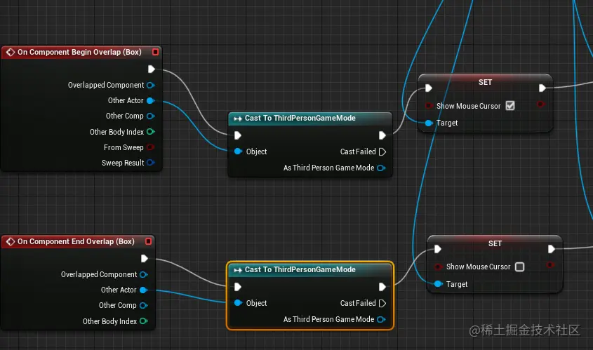
Task: Click the selected Cast Failed exec pin
Action: click(x=382, y=303)
